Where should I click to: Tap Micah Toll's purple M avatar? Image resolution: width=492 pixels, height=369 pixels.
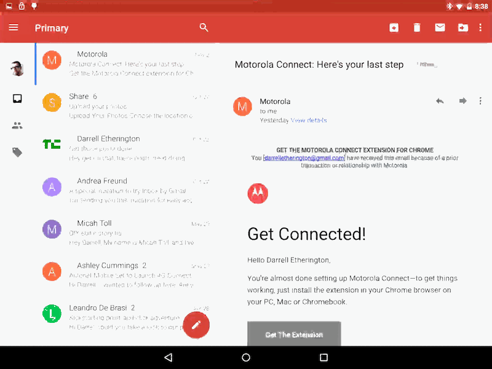point(52,229)
